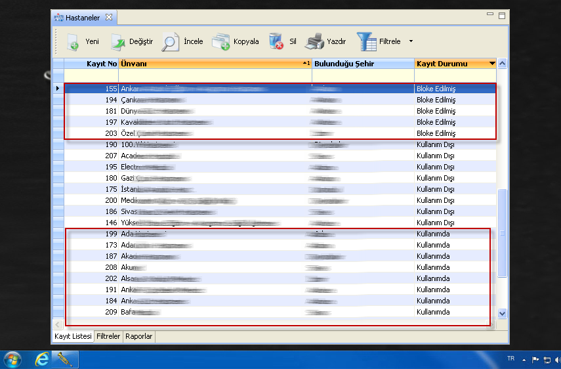
Task: Close the Hastaneler tab
Action: point(109,17)
